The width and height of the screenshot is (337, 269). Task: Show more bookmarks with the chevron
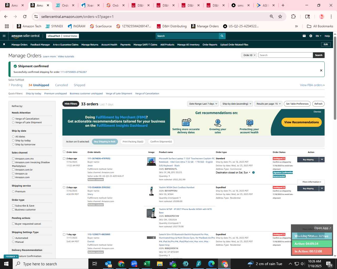pyautogui.click(x=296, y=26)
